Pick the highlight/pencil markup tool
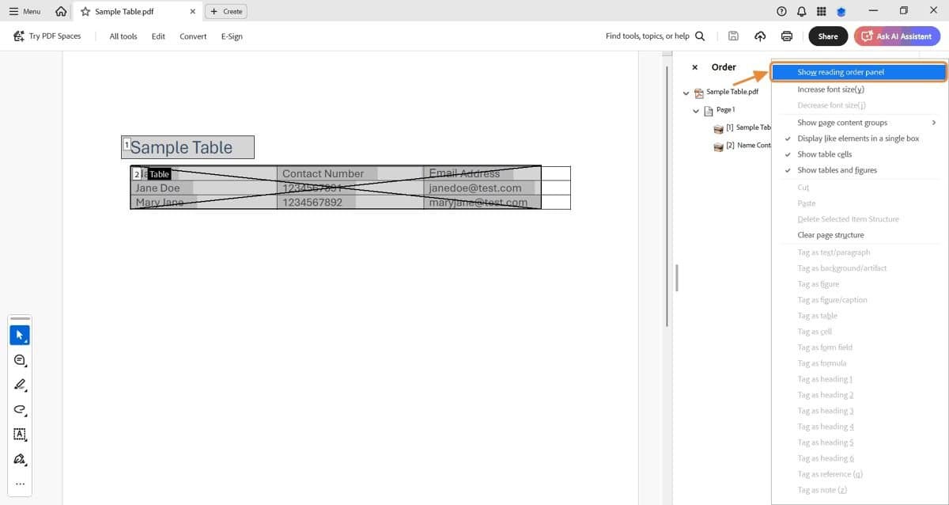The width and height of the screenshot is (949, 505). (20, 385)
